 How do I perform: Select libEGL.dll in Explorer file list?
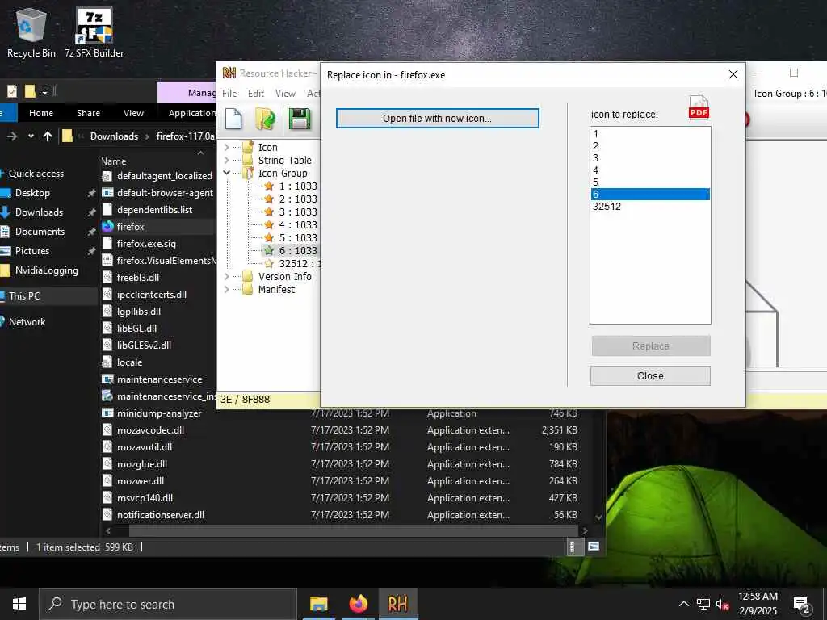pos(136,328)
